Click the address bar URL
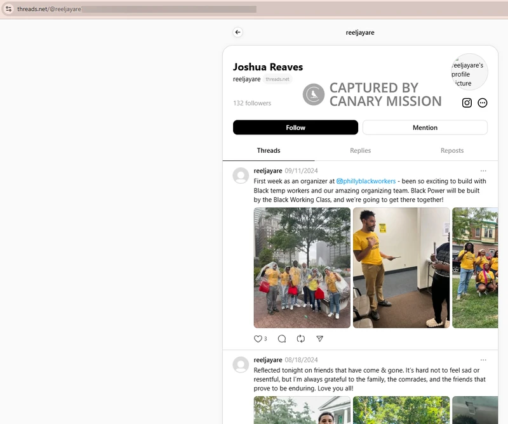Screen dimensions: 508x424 (50, 9)
